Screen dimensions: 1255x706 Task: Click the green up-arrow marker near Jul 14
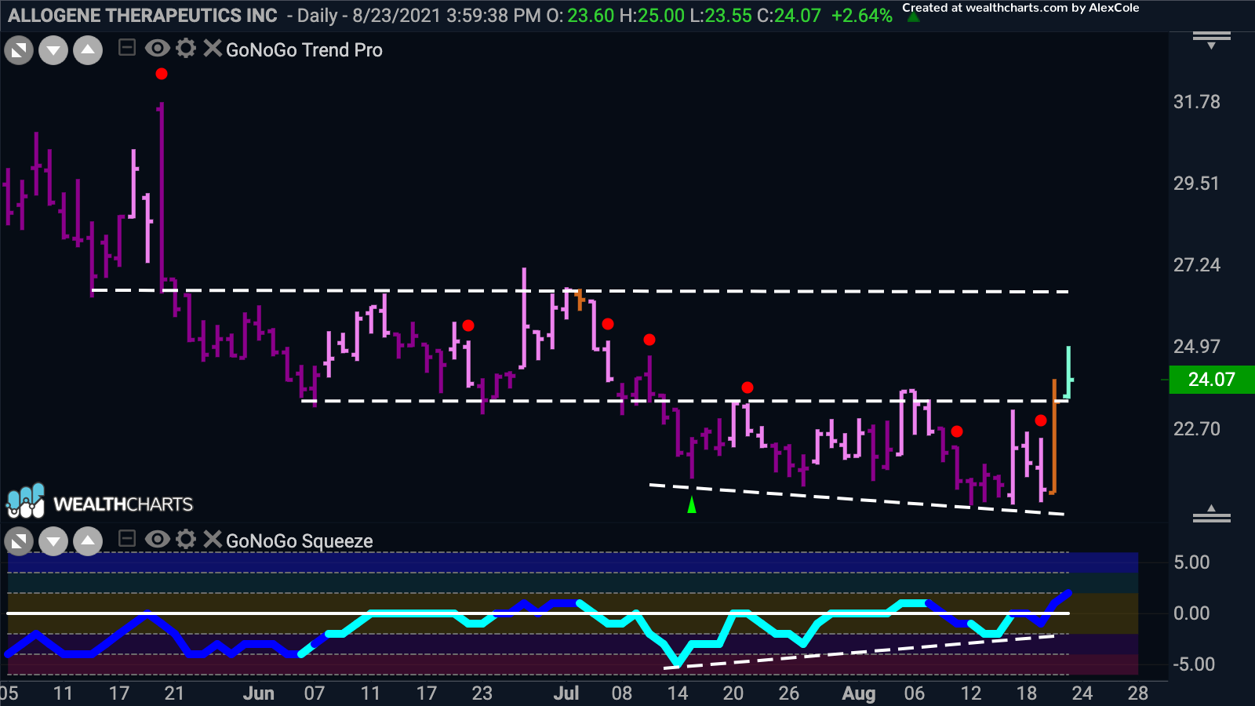[x=692, y=505]
